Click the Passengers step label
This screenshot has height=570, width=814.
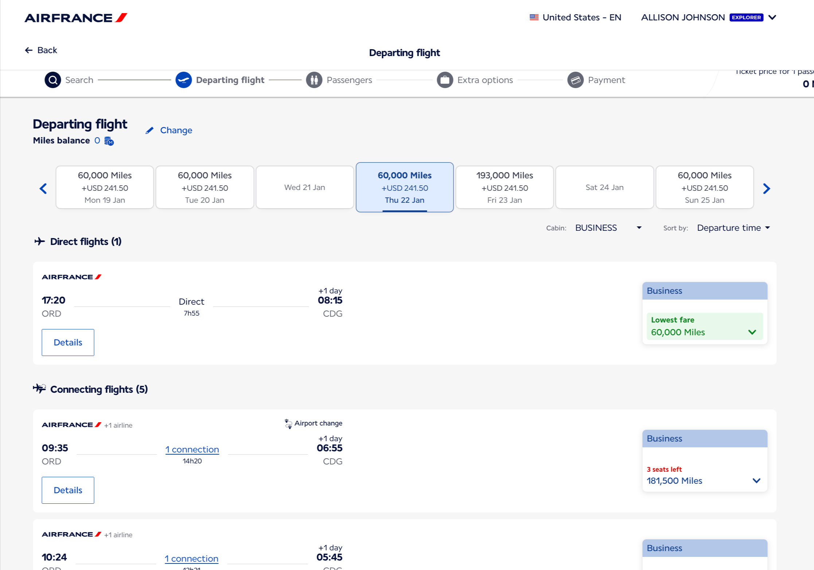click(x=349, y=80)
